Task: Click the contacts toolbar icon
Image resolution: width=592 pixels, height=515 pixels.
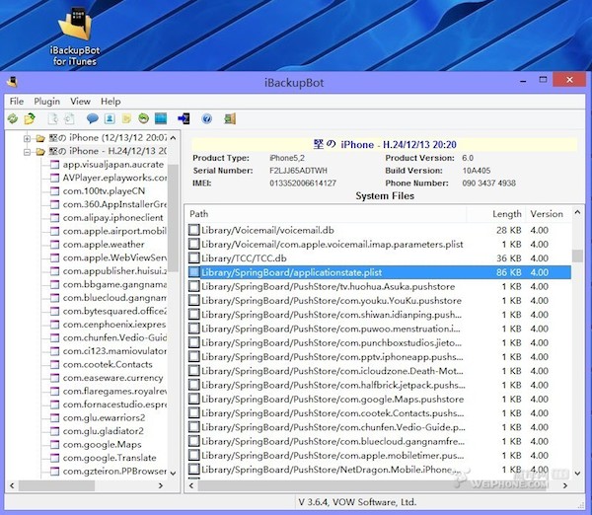Action: click(x=109, y=118)
